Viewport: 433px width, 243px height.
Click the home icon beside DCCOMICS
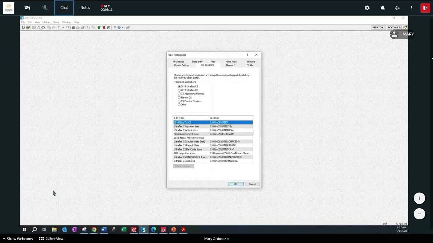click(x=405, y=27)
